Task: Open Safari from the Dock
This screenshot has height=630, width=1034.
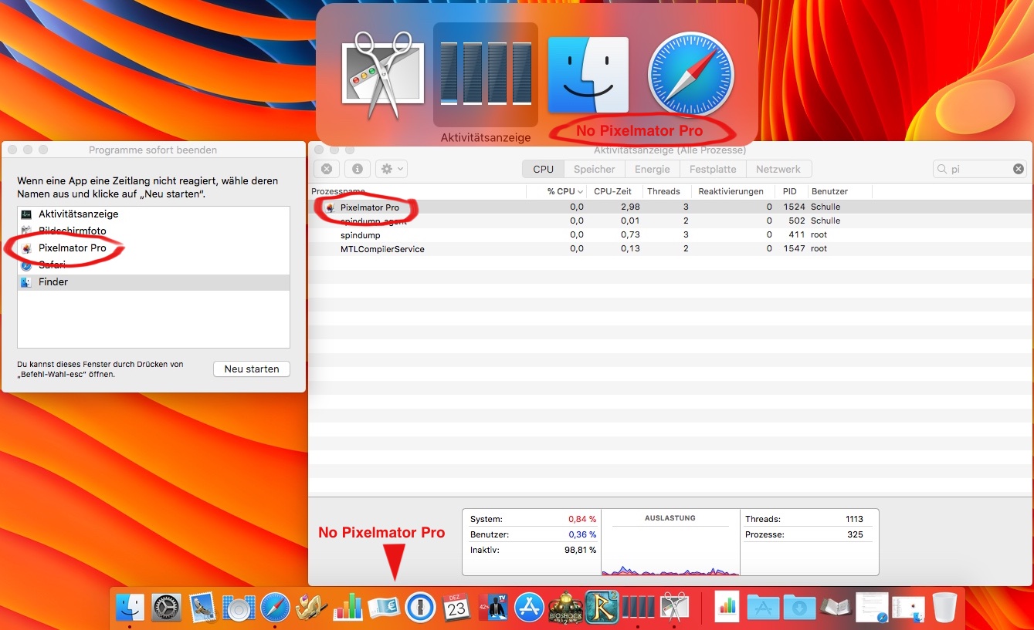Action: point(275,608)
